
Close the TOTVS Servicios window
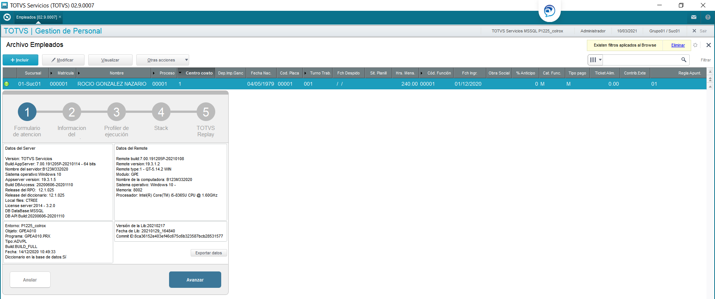(703, 5)
